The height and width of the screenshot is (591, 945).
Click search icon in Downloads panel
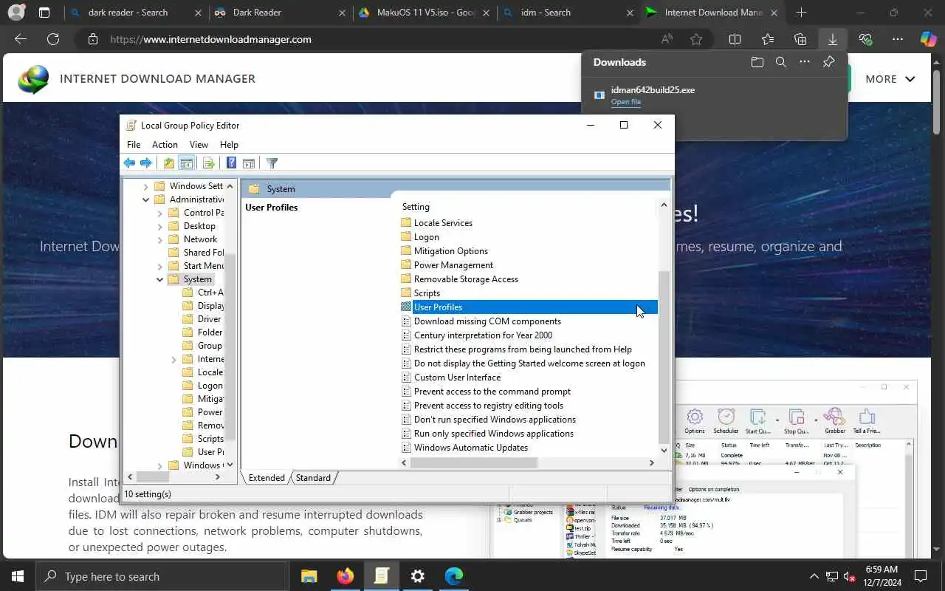tap(781, 63)
